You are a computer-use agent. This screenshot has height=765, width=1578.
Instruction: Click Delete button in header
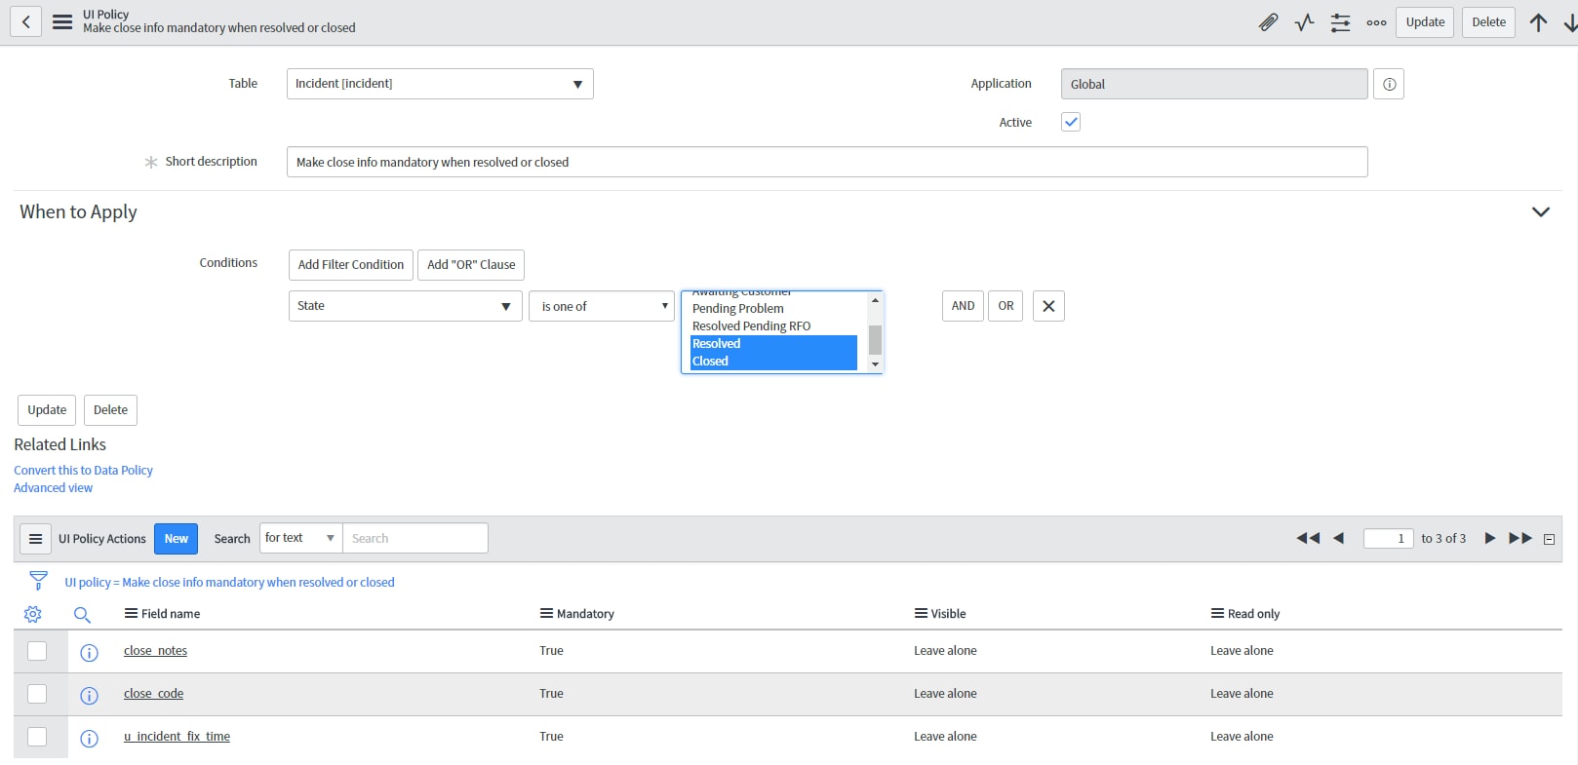pos(1488,22)
